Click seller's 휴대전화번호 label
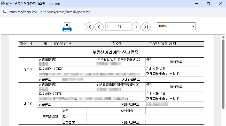Screen dimensions: 226x126 click(x=131, y=79)
